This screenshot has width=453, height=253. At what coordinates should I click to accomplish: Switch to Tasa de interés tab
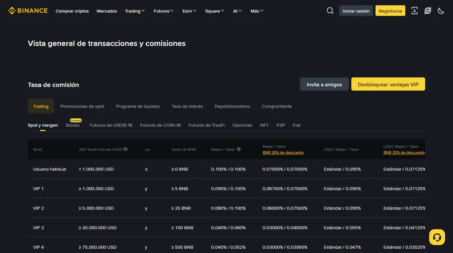[x=187, y=106]
